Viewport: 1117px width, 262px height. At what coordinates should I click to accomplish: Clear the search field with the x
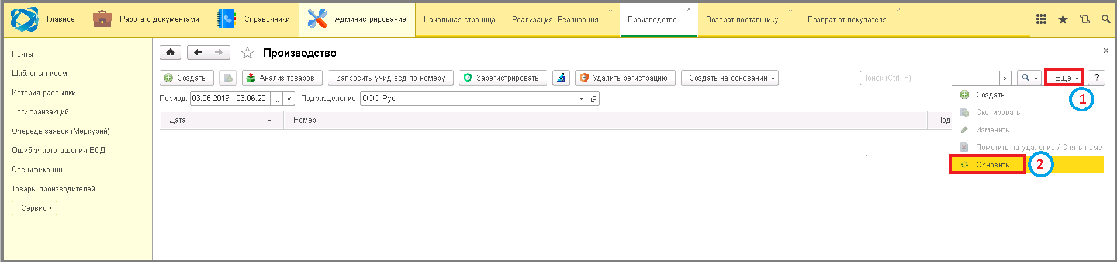tap(1005, 78)
